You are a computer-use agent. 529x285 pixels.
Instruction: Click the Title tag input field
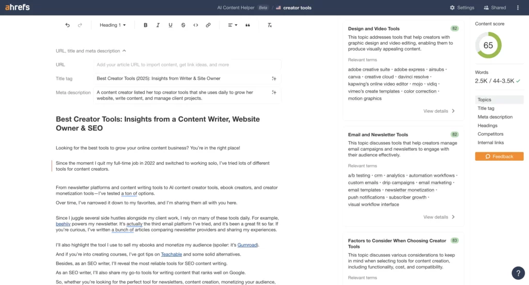[187, 78]
